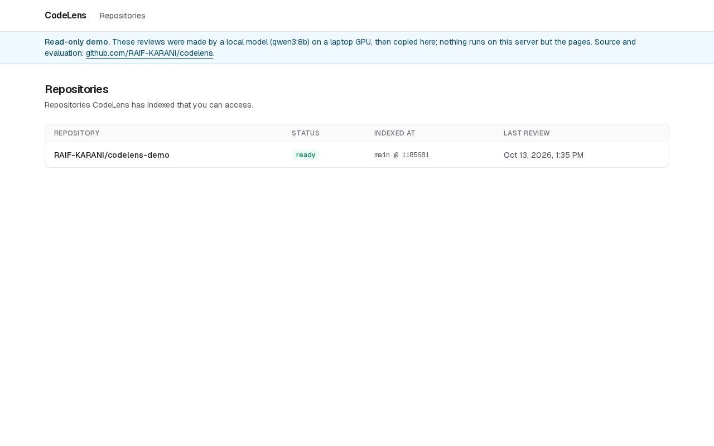Click the INDEXED AT column header
The width and height of the screenshot is (714, 446).
tap(395, 133)
